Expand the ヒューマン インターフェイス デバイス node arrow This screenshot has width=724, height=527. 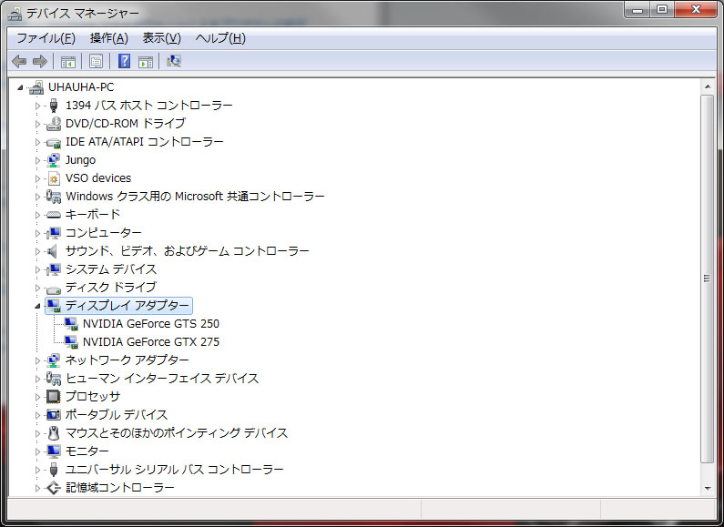coord(37,379)
